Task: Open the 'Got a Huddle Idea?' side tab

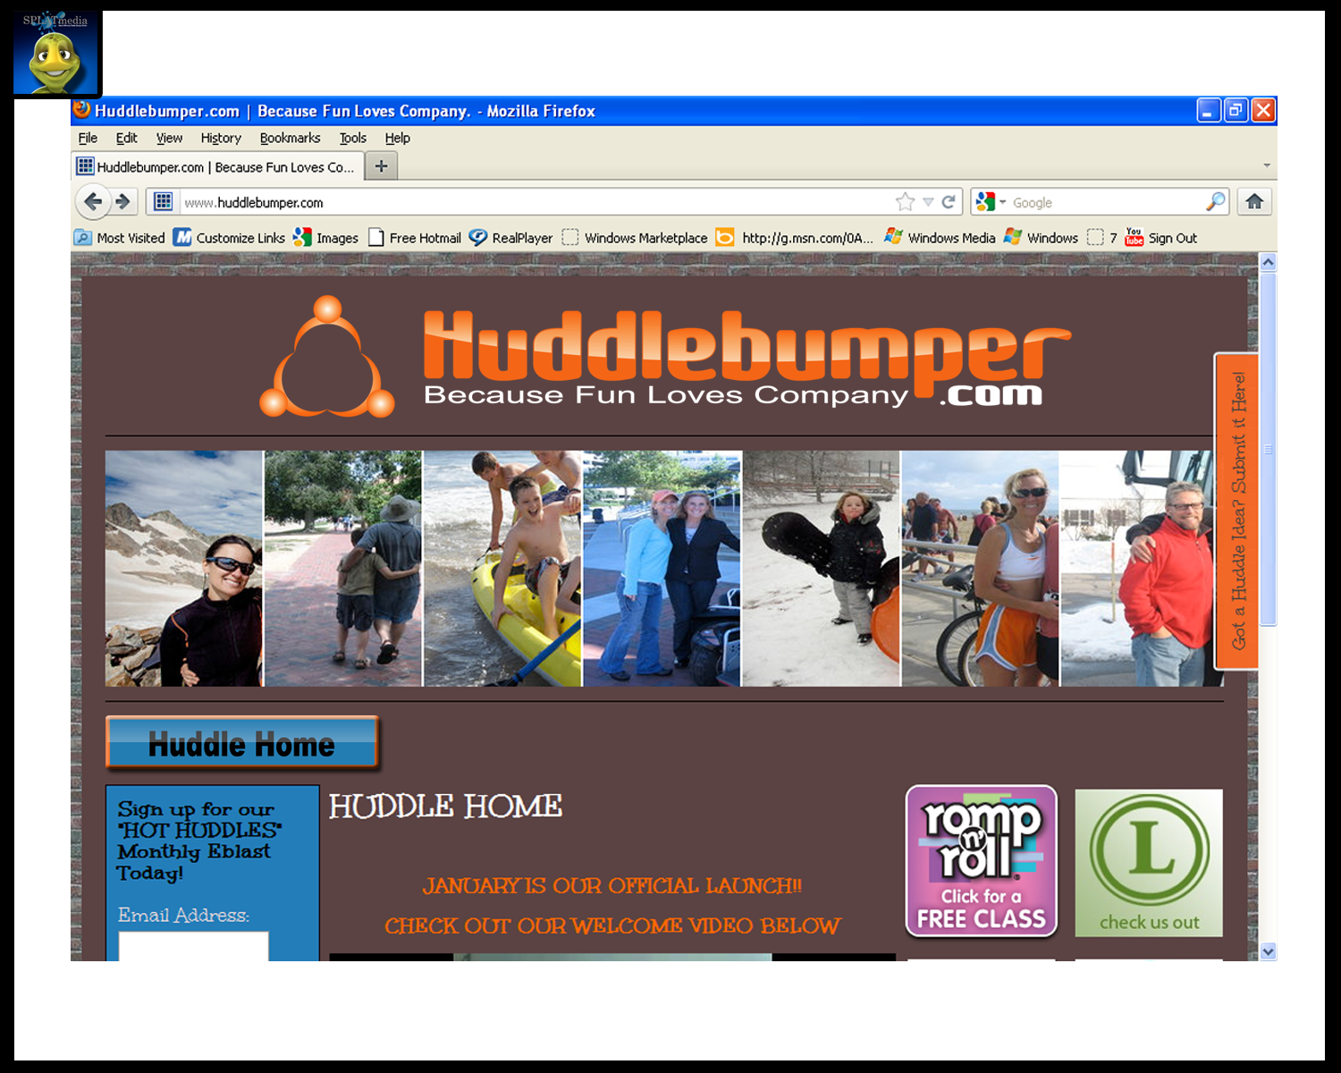Action: (1236, 511)
